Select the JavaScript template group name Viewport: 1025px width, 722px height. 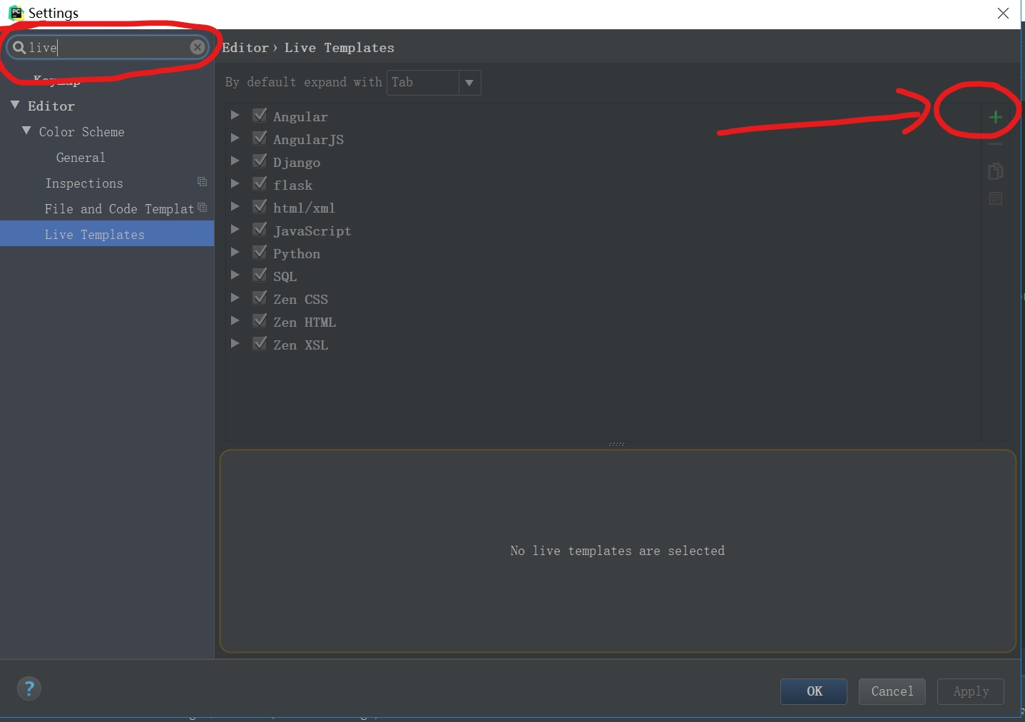click(x=312, y=231)
